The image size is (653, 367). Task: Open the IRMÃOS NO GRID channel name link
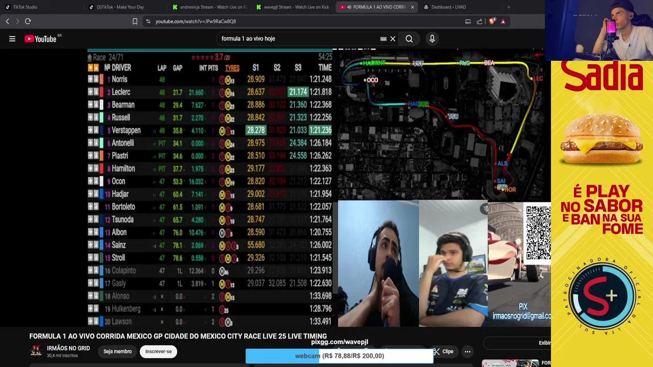[x=68, y=348]
